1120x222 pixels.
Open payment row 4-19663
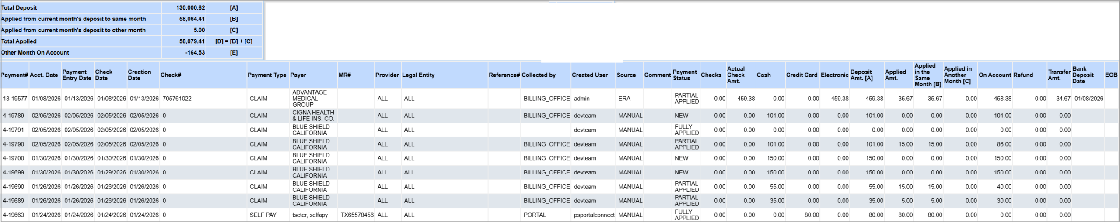[14, 215]
